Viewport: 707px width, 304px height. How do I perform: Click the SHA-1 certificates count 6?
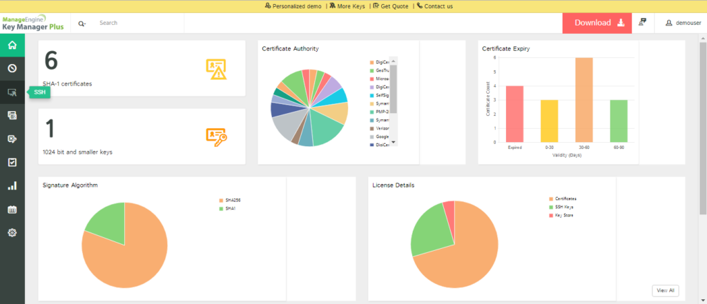(x=51, y=61)
